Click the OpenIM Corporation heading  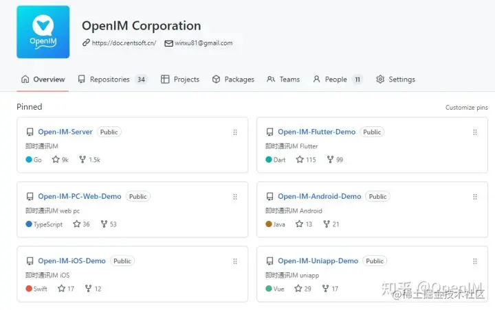point(142,26)
